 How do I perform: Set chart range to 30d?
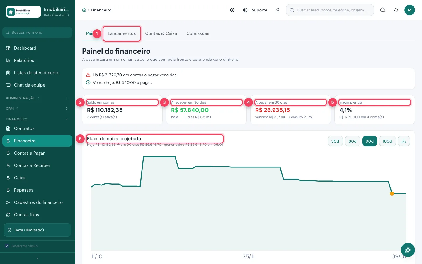click(335, 141)
